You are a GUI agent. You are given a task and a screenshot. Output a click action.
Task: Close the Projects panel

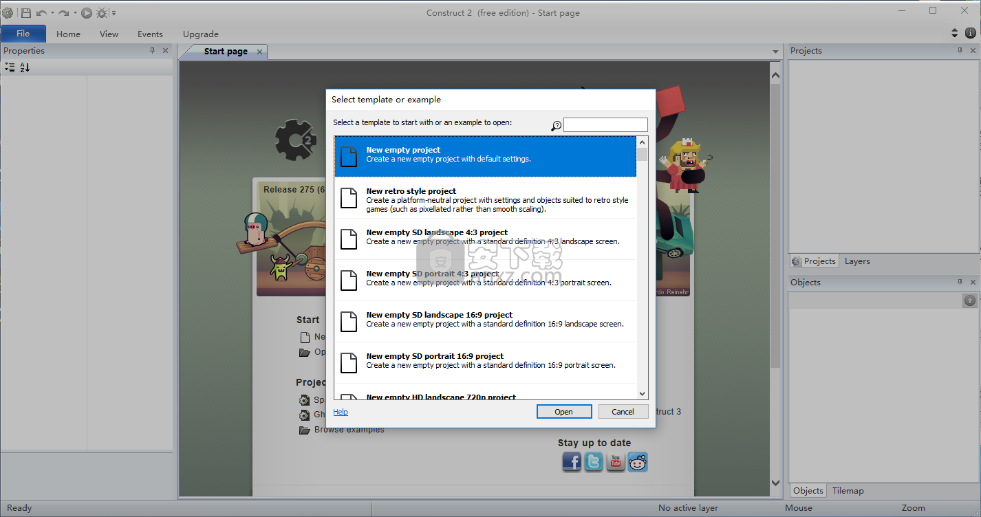click(973, 51)
